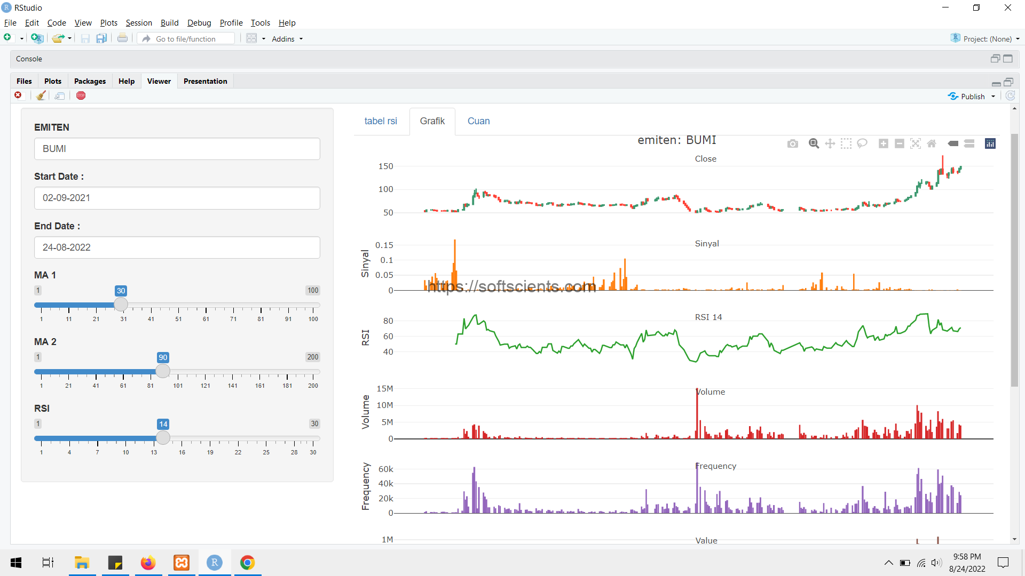Show viewer in new window icon
Viewport: 1025px width, 576px height.
pyautogui.click(x=60, y=96)
